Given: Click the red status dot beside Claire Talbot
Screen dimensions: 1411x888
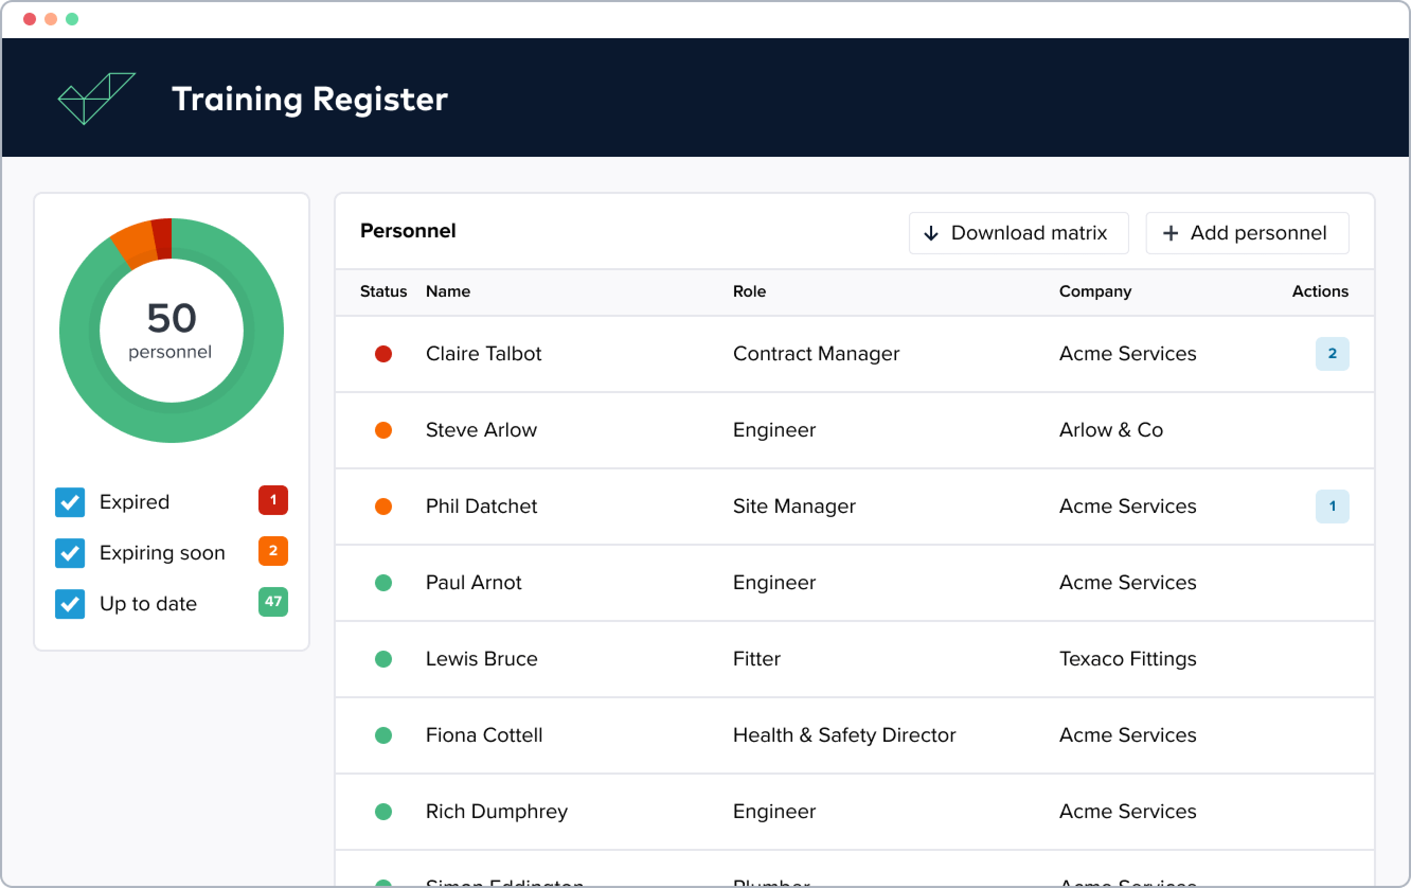Looking at the screenshot, I should (384, 354).
